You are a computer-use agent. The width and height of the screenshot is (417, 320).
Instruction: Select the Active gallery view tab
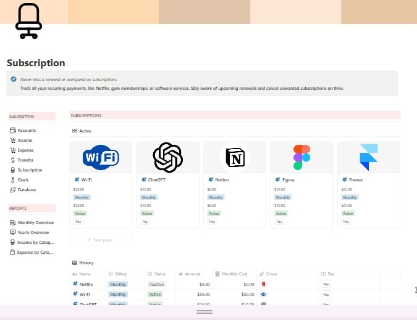(x=82, y=131)
